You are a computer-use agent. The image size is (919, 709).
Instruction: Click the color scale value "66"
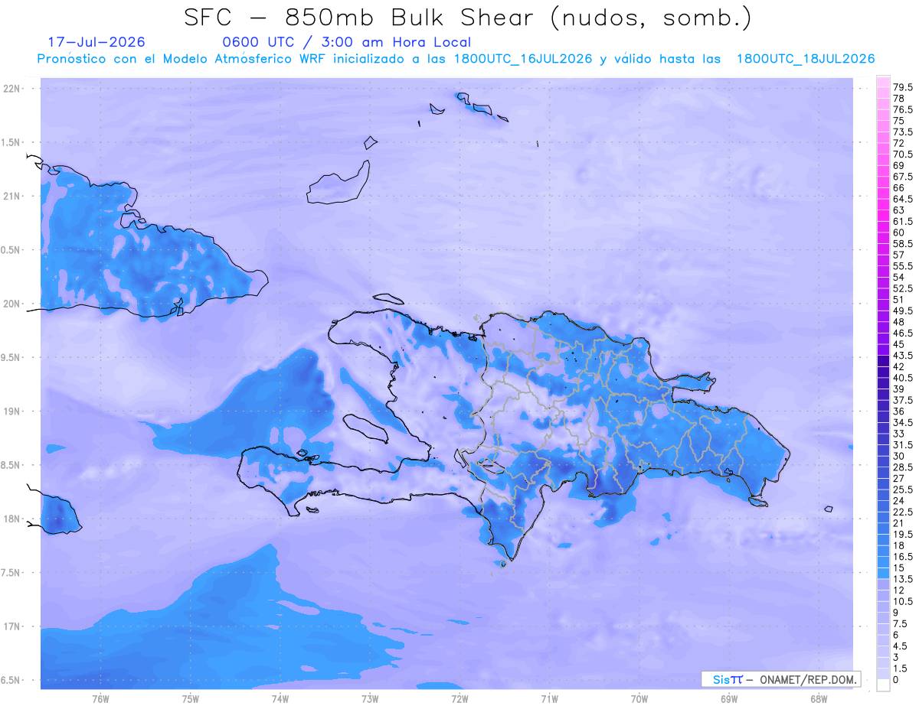(898, 187)
